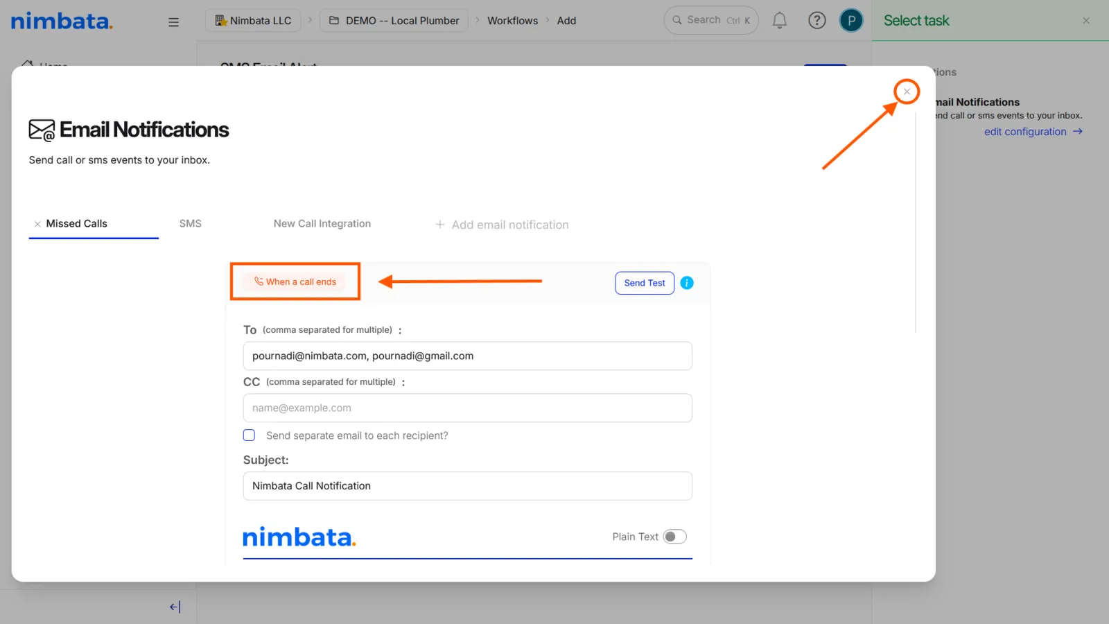Screen dimensions: 1109x624
Task: Click Add email notification
Action: 510,225
